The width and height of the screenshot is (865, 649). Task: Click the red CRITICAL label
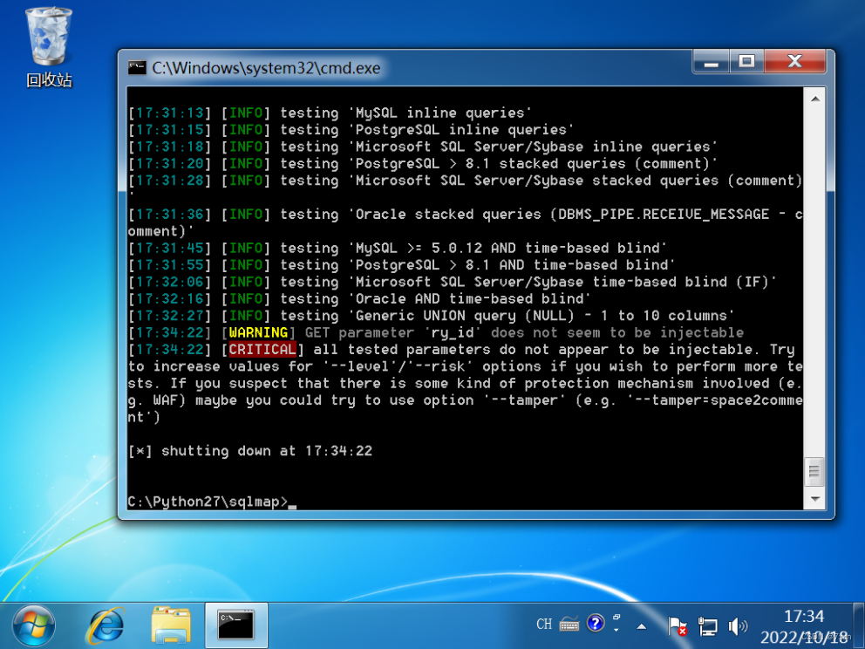[x=262, y=349]
